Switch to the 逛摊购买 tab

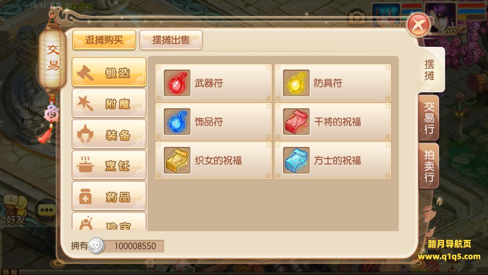[x=104, y=40]
